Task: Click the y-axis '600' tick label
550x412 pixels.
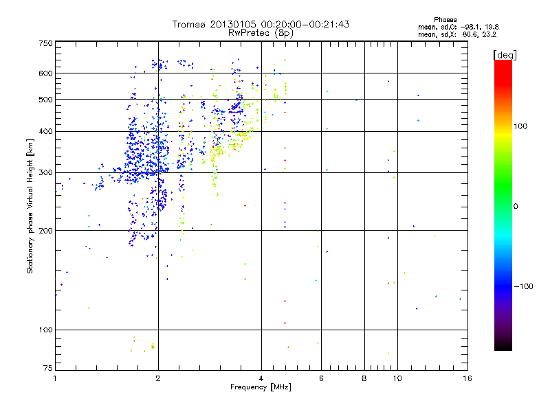Action: pos(45,73)
